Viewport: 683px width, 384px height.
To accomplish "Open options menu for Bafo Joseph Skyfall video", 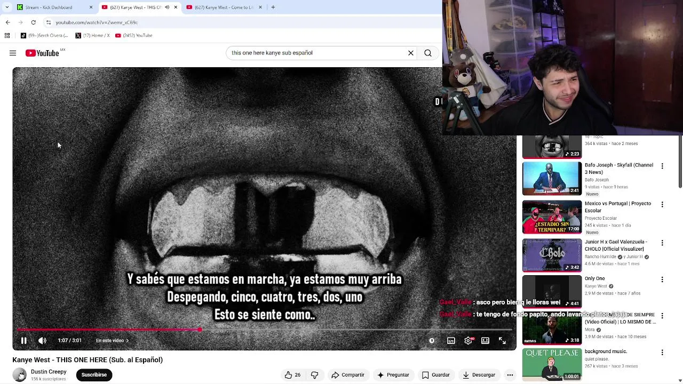I will pos(662,166).
